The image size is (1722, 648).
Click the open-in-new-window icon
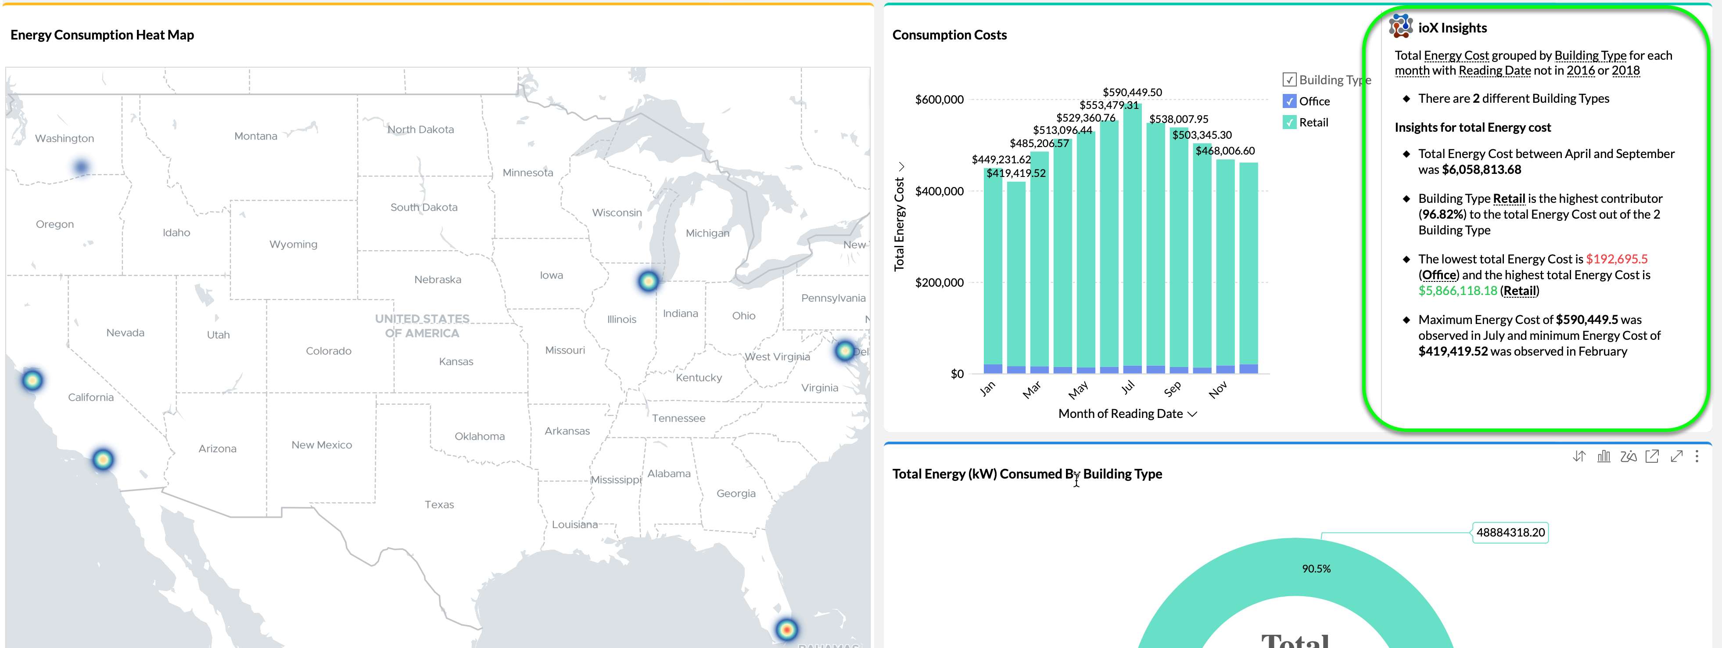(x=1652, y=457)
